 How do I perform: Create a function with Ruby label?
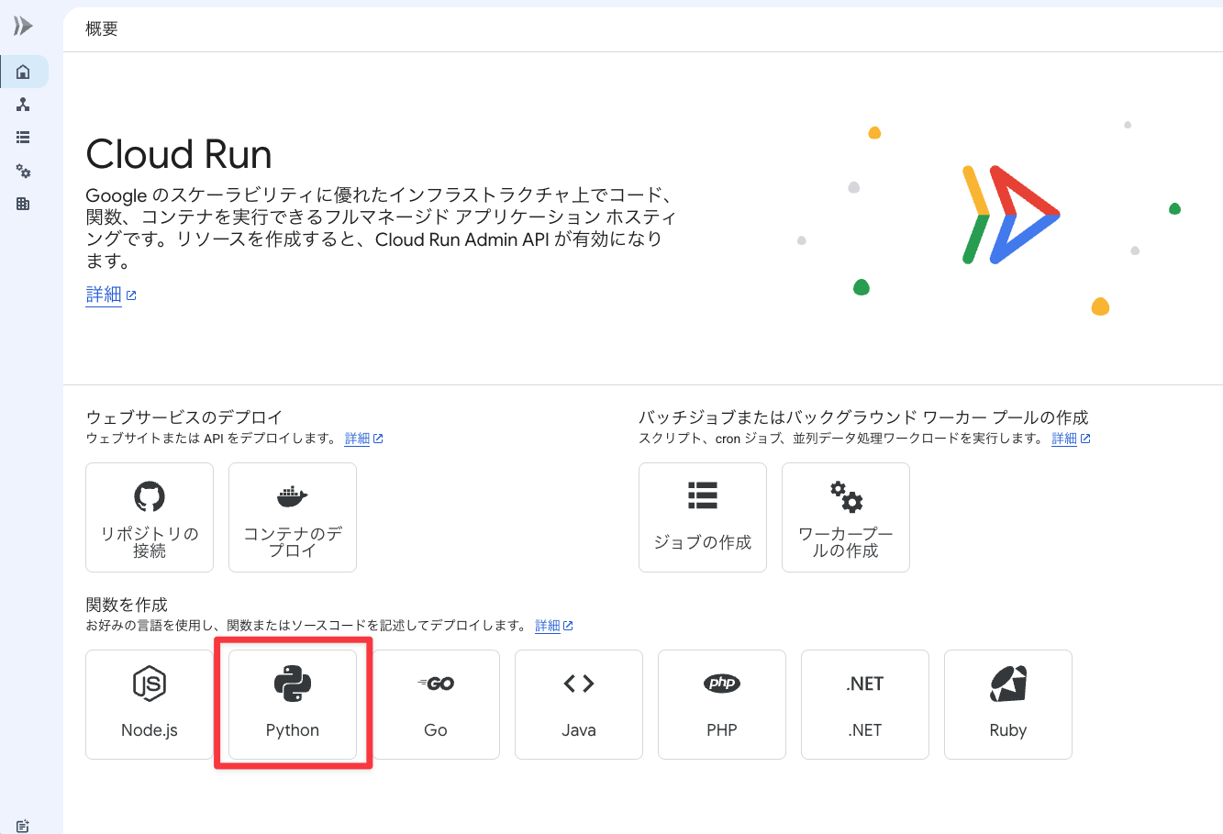1008,730
